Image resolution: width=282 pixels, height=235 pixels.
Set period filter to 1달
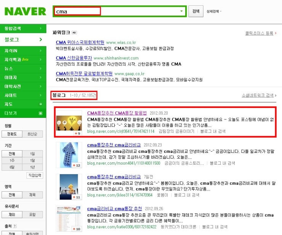(32, 160)
